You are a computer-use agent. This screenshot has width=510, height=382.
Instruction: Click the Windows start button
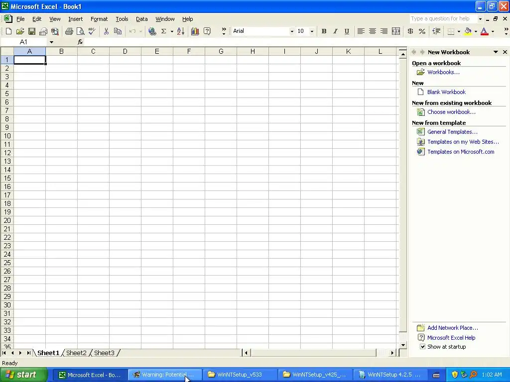(24, 375)
